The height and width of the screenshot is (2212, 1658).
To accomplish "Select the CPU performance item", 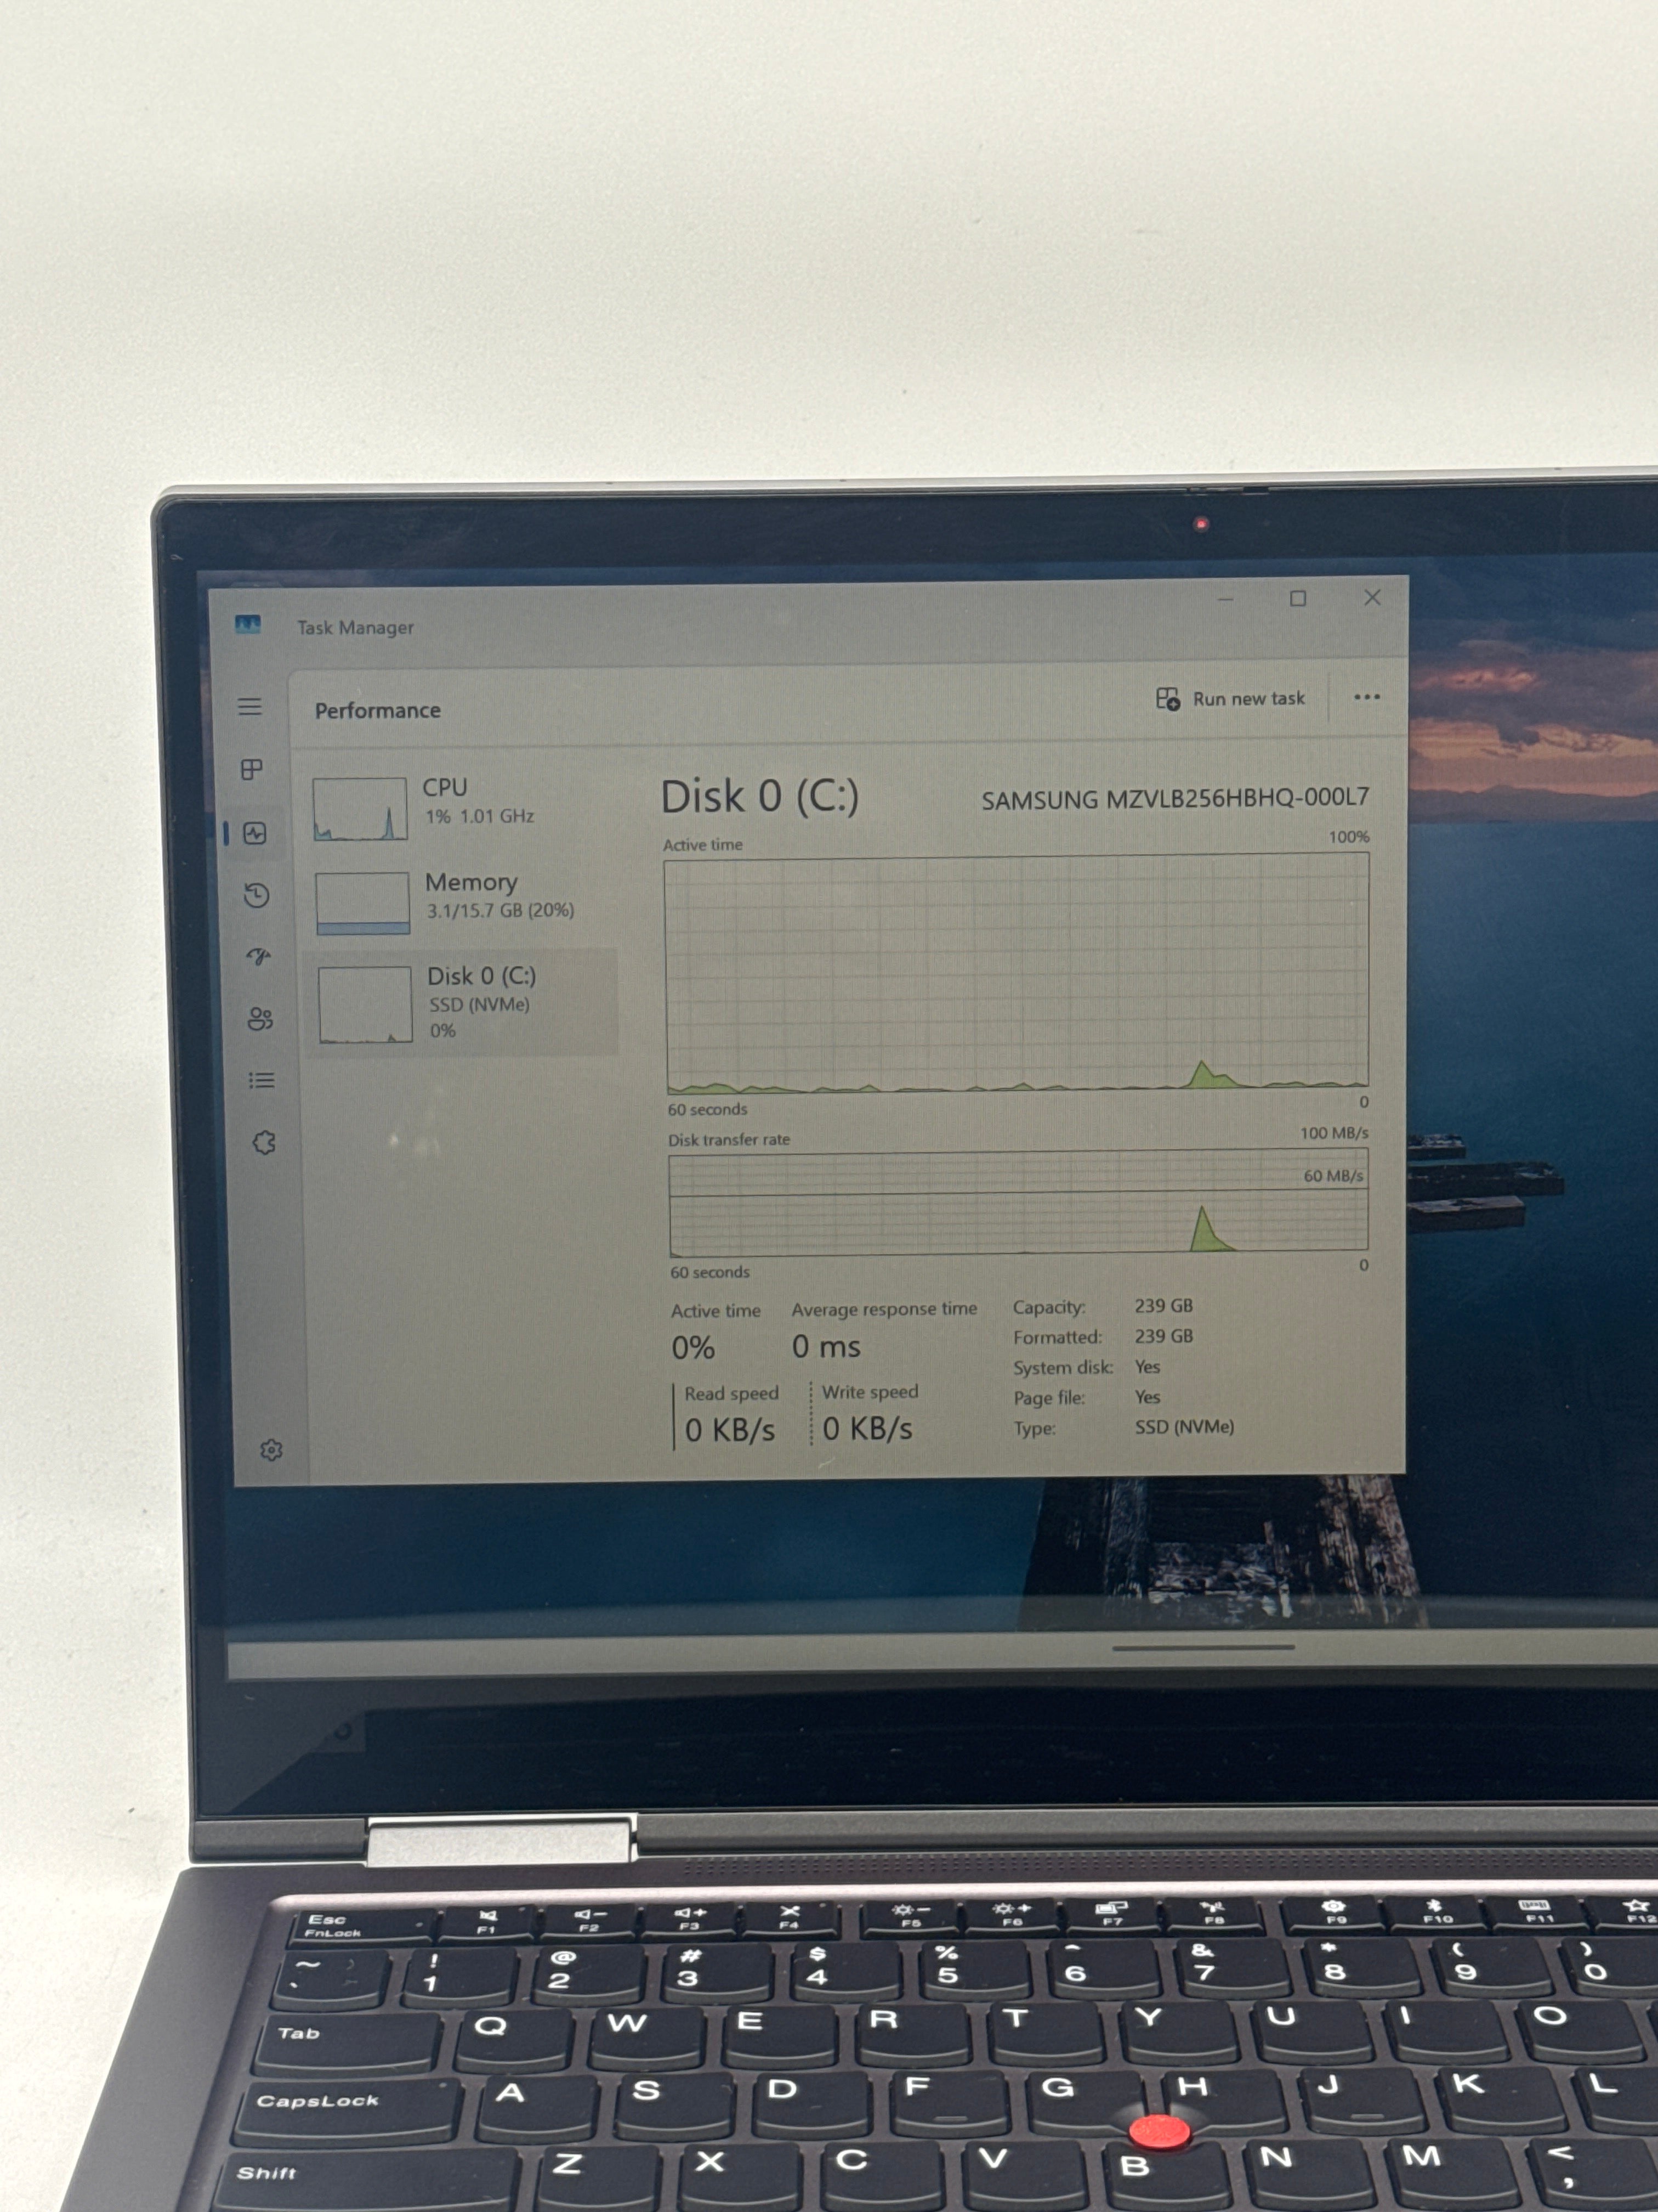I will point(463,808).
